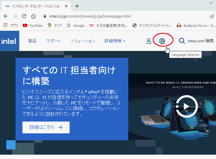Screen dimensions: 216x159
Task: Open the デジタルフィルタードット bookmark
Action: coord(152,25)
